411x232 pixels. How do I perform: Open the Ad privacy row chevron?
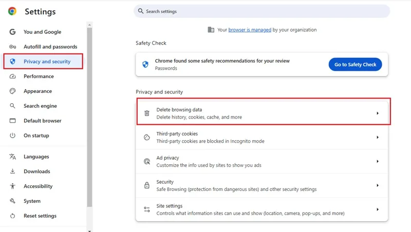(378, 161)
